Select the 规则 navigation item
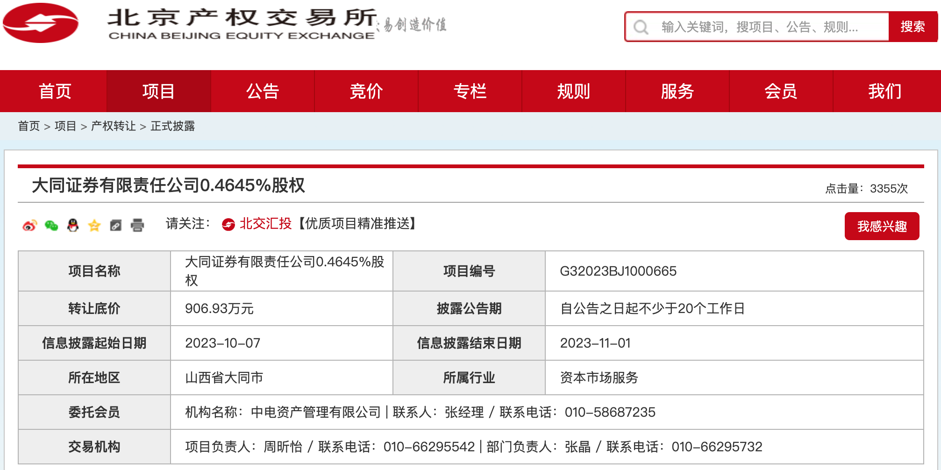The width and height of the screenshot is (941, 470). pyautogui.click(x=574, y=91)
